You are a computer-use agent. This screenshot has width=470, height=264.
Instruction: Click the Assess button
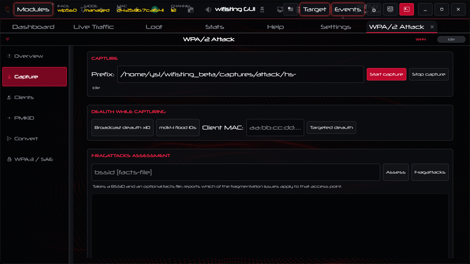pyautogui.click(x=396, y=172)
